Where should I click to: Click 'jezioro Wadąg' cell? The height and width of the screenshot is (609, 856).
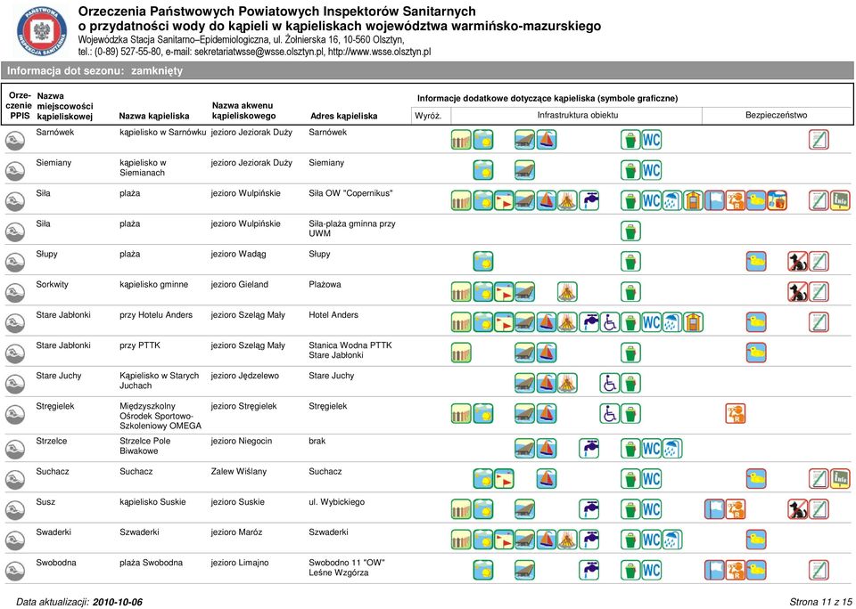(x=239, y=255)
